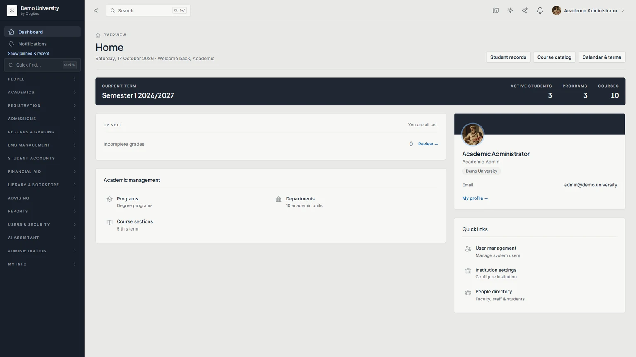This screenshot has height=357, width=636.
Task: Expand the Registration sidebar section
Action: (42, 105)
